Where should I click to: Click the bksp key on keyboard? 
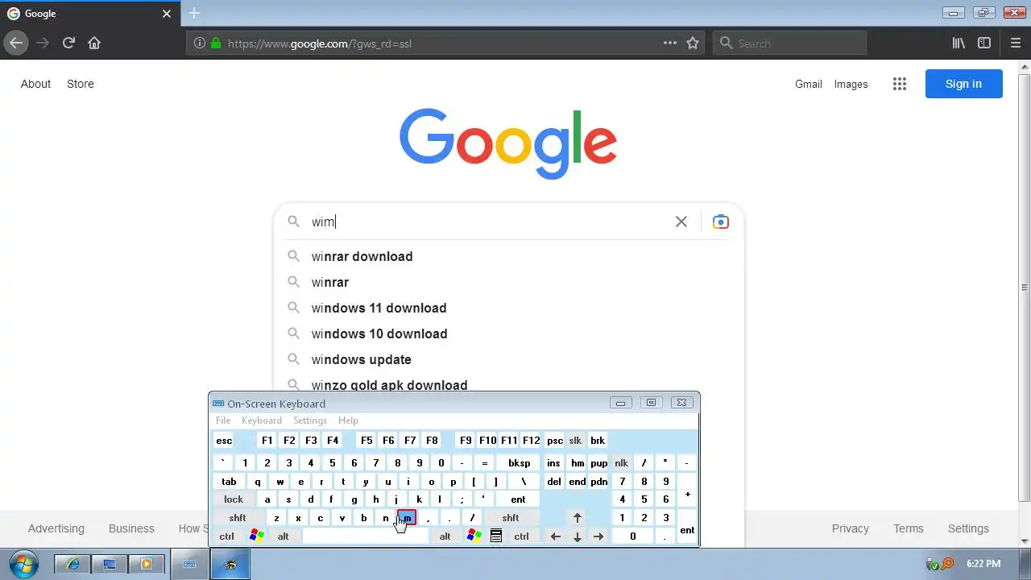519,463
